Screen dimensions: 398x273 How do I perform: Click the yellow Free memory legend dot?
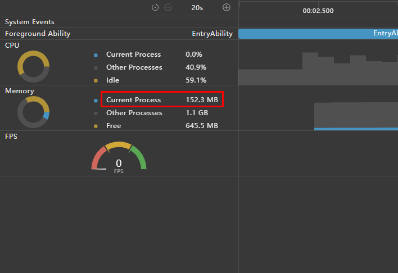point(96,126)
